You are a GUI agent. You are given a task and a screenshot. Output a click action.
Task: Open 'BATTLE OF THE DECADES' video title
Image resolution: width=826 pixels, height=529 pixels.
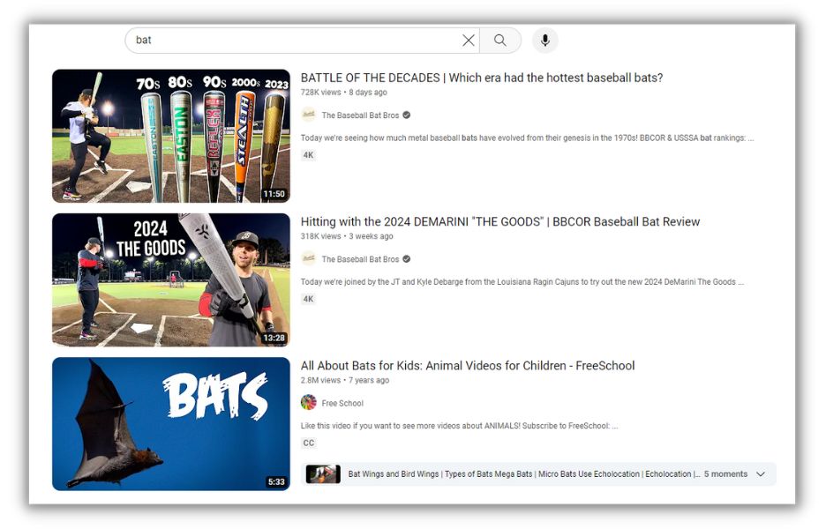(482, 78)
